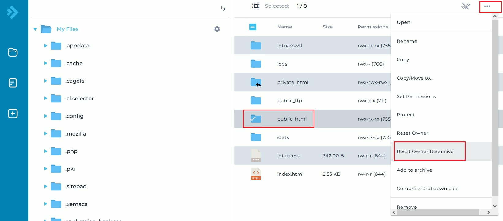
Task: Click the DirectAdmin logo in the sidebar
Action: point(13,13)
